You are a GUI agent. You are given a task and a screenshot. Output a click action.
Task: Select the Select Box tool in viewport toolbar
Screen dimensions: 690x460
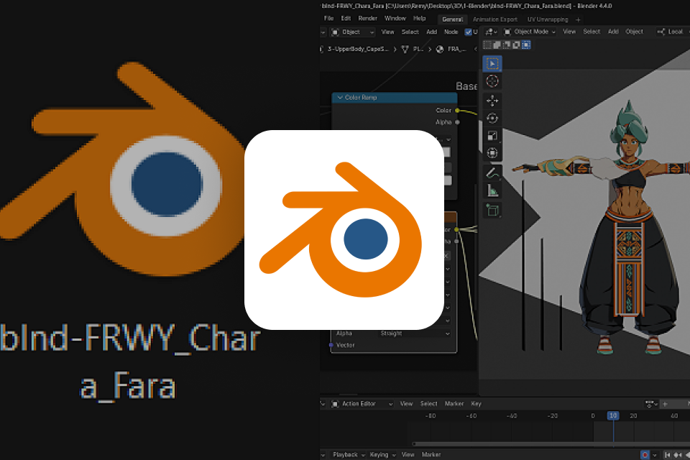492,64
